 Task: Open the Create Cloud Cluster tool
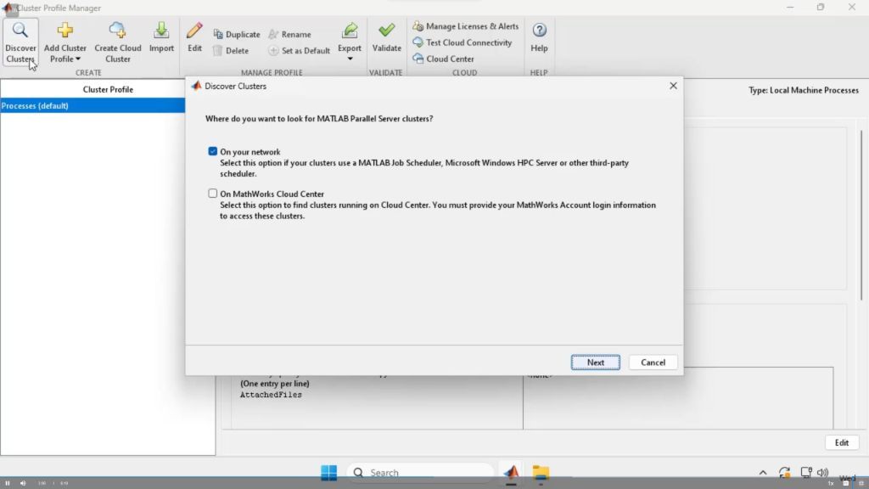[117, 40]
